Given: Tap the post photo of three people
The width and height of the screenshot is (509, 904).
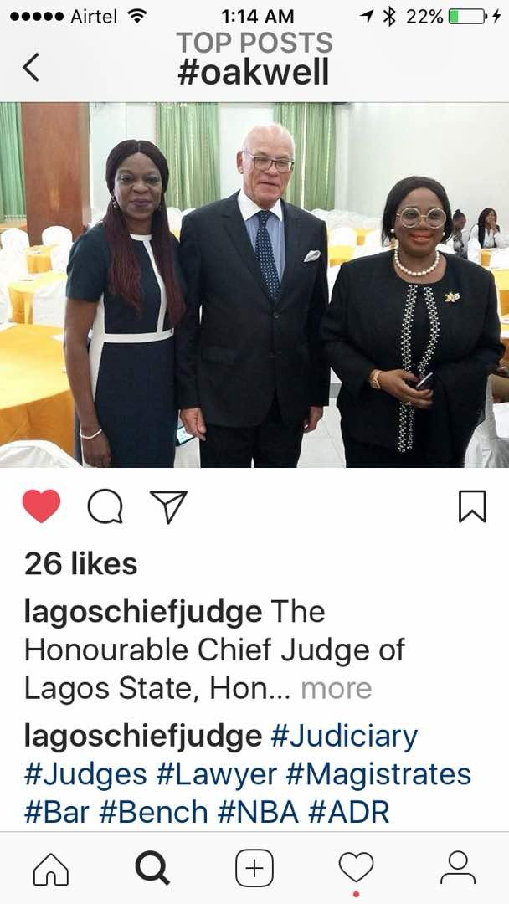Looking at the screenshot, I should tap(254, 285).
